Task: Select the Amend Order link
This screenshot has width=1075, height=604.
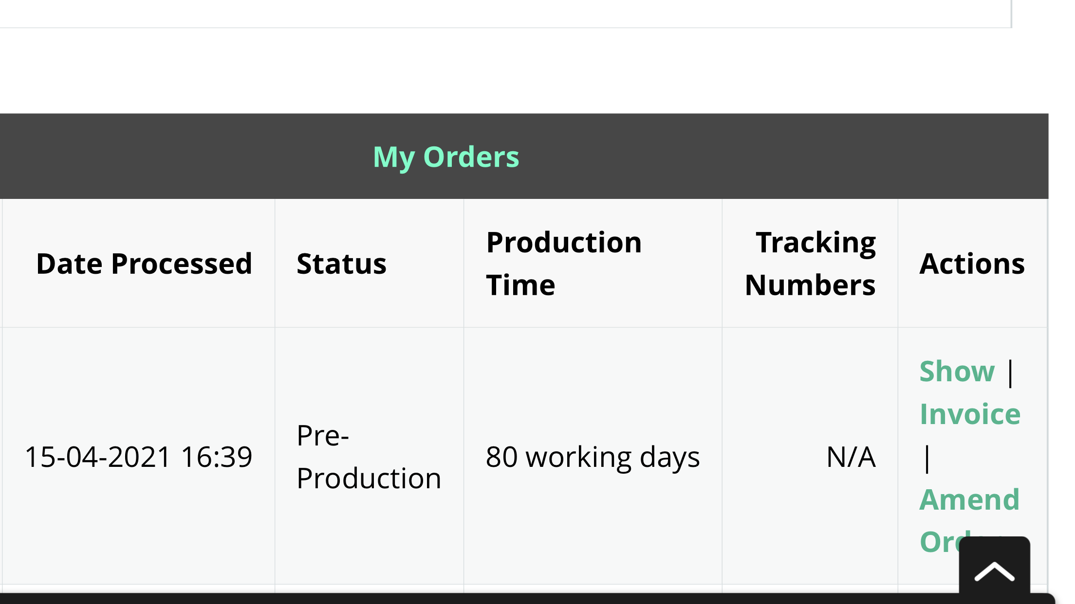Action: click(x=969, y=520)
